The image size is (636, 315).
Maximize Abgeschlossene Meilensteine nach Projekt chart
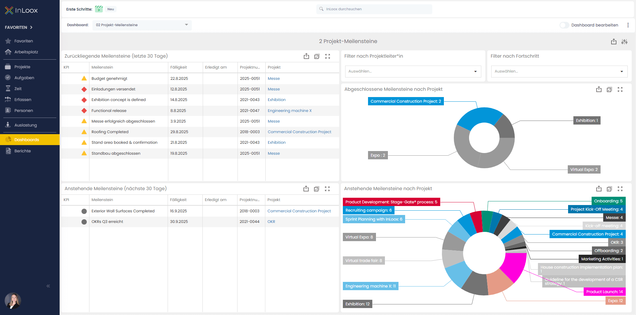[x=620, y=89]
